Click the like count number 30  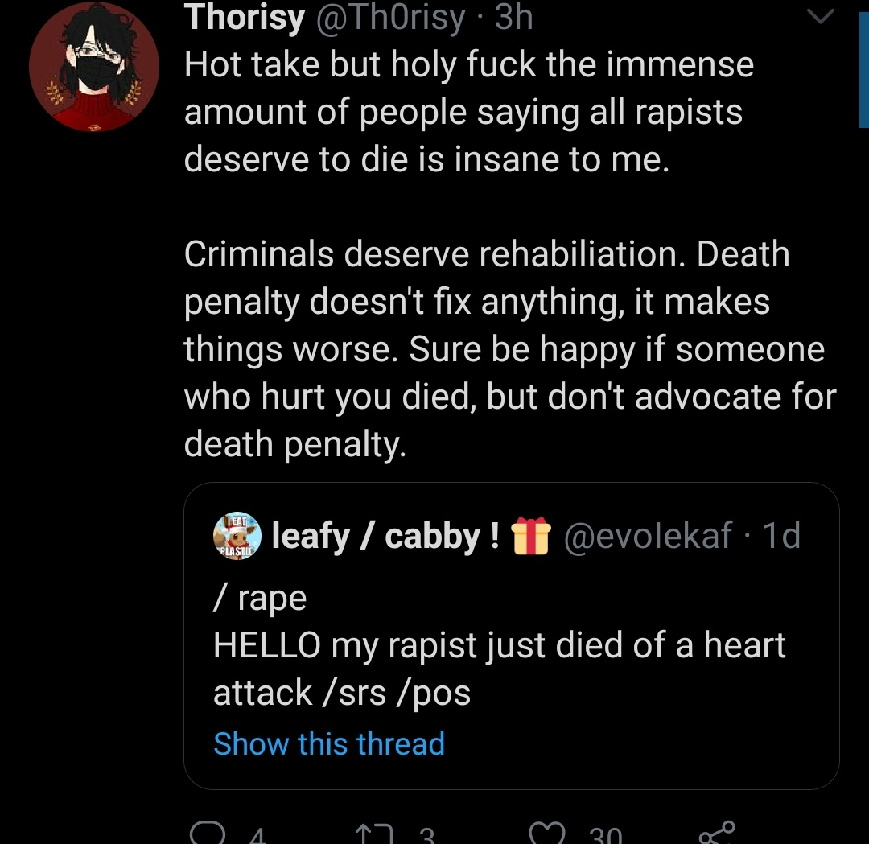[x=606, y=835]
